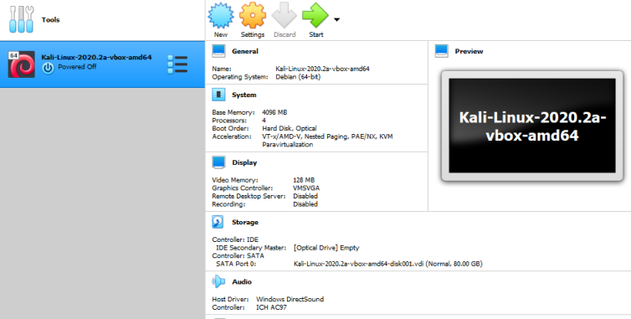Viewport: 631px width, 319px height.
Task: Click the Storage disk icon
Action: (x=218, y=222)
